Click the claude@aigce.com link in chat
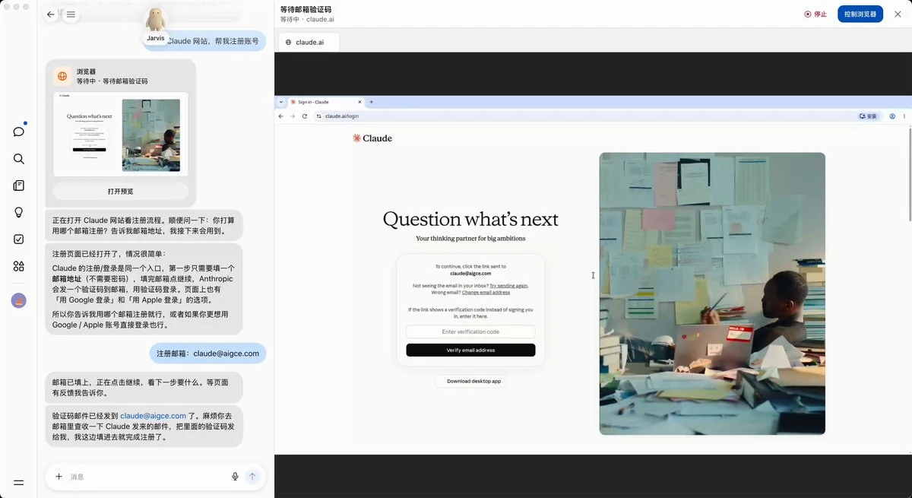This screenshot has width=912, height=498. [153, 416]
